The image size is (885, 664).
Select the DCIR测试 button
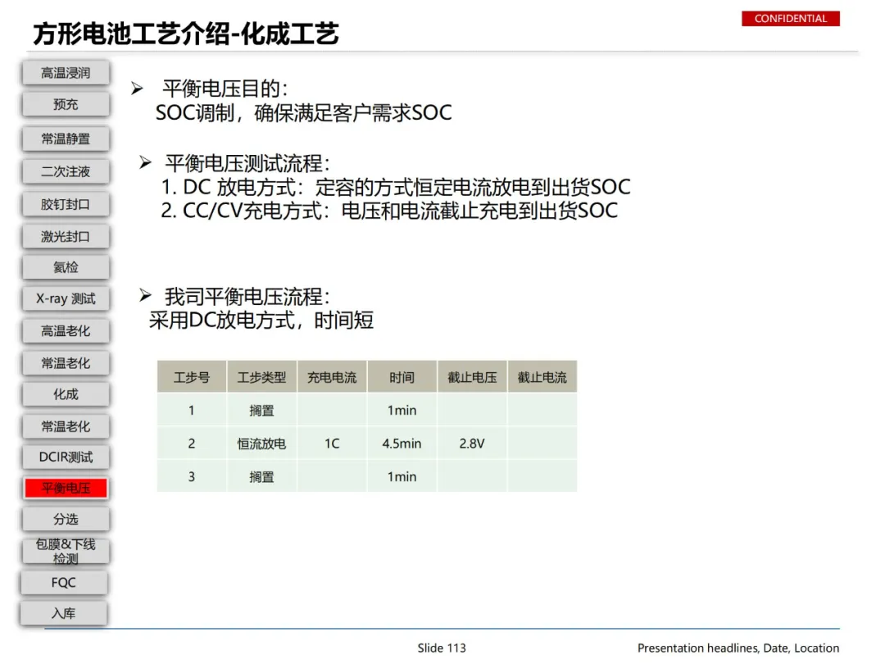pos(66,457)
